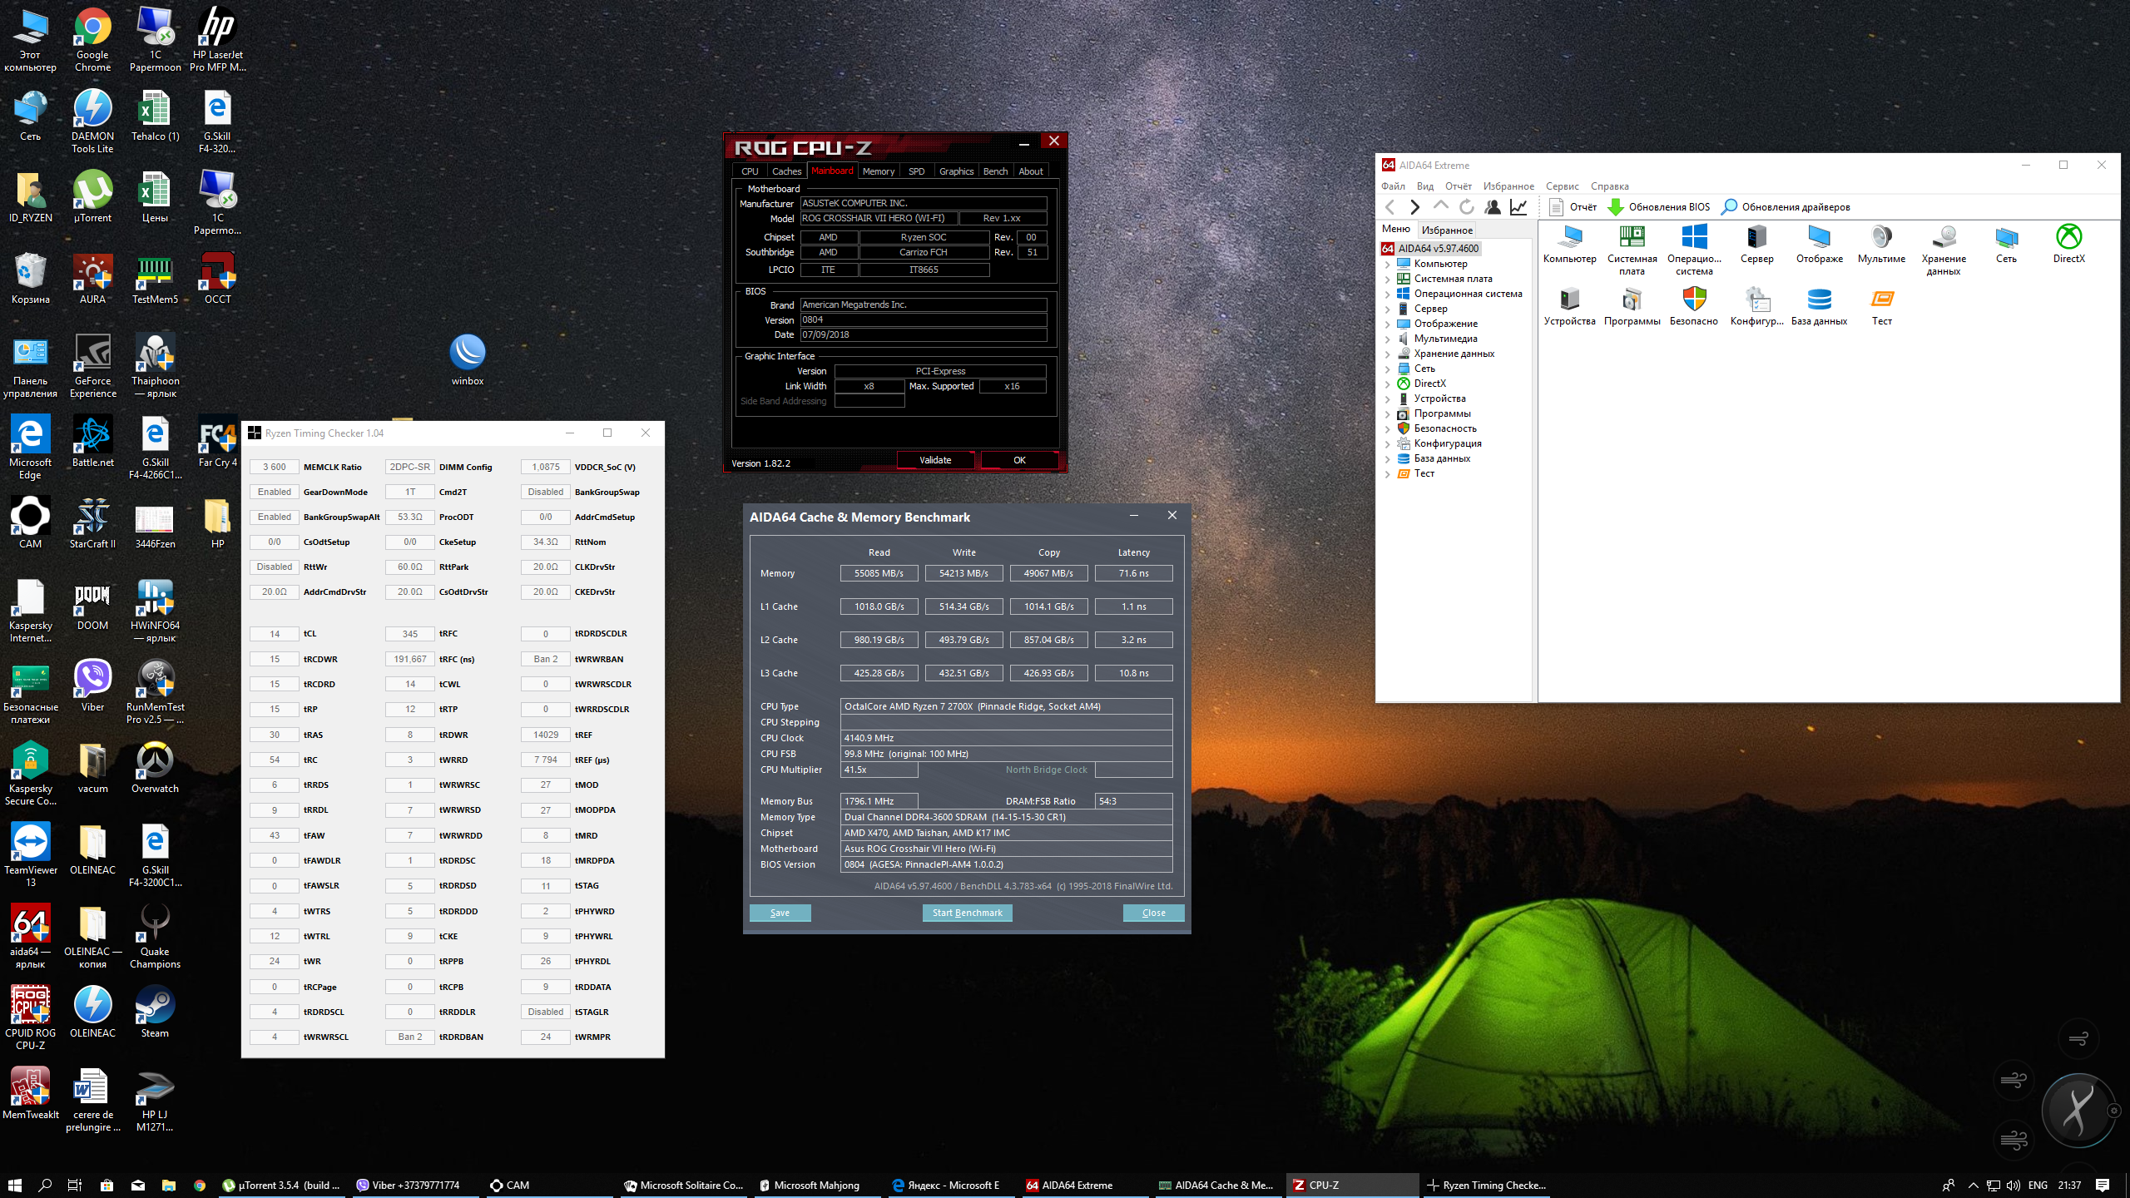Click the tCL value field in Timing Checker

tap(275, 634)
